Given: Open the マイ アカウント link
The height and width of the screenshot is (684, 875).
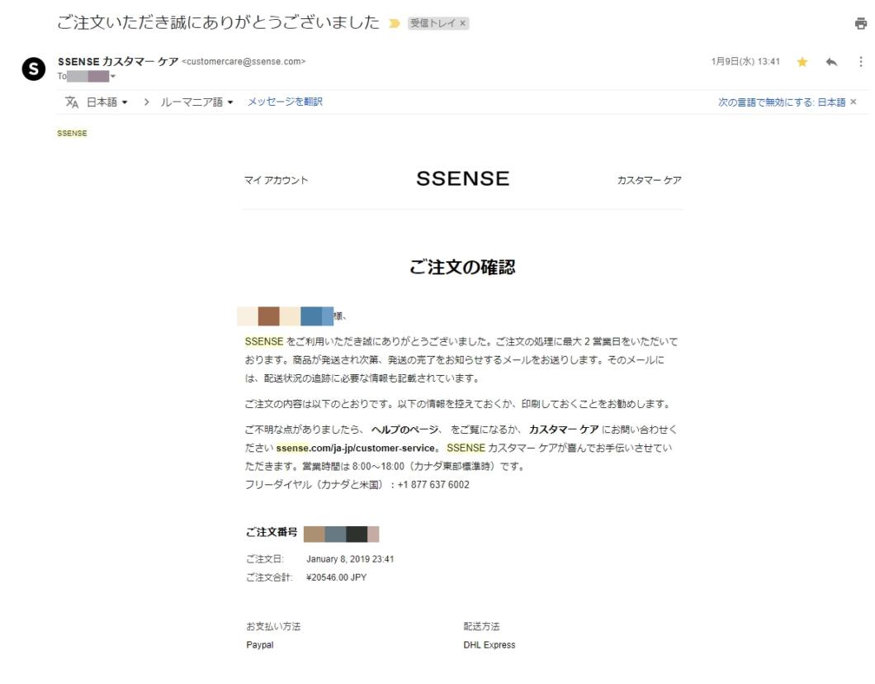Looking at the screenshot, I should [276, 180].
